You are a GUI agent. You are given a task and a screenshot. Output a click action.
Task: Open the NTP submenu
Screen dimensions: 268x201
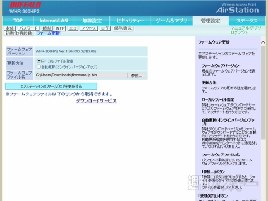tap(60, 28)
